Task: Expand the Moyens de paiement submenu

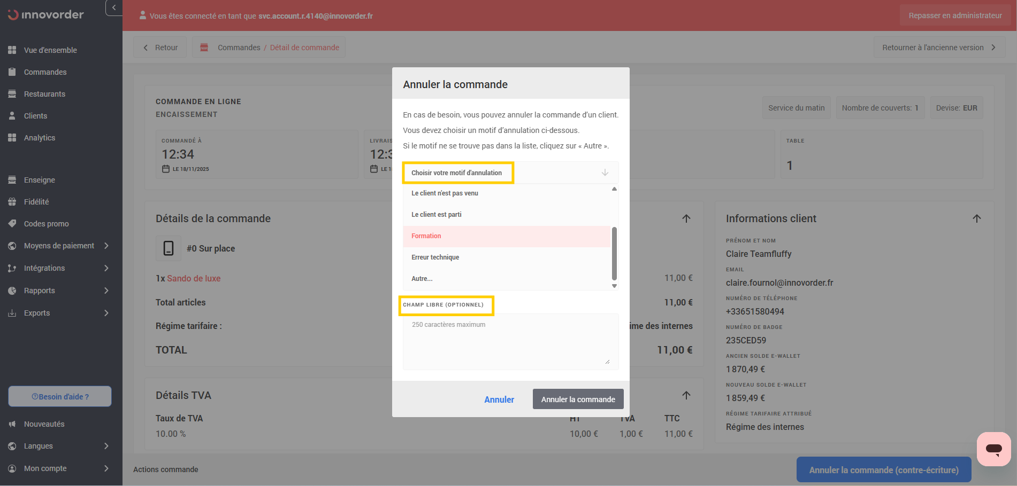Action: tap(106, 246)
